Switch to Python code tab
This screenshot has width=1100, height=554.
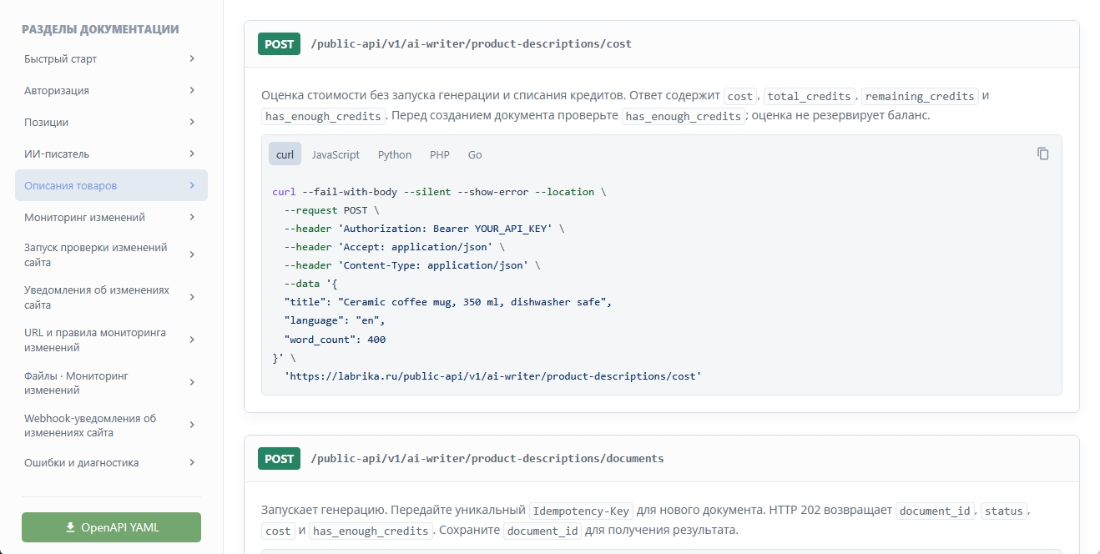395,154
